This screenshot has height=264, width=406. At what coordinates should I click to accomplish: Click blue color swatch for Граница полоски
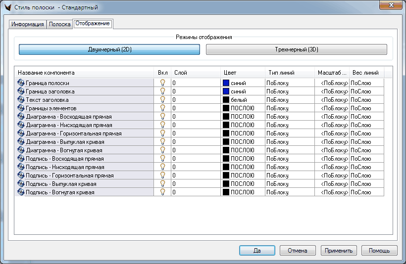click(226, 83)
